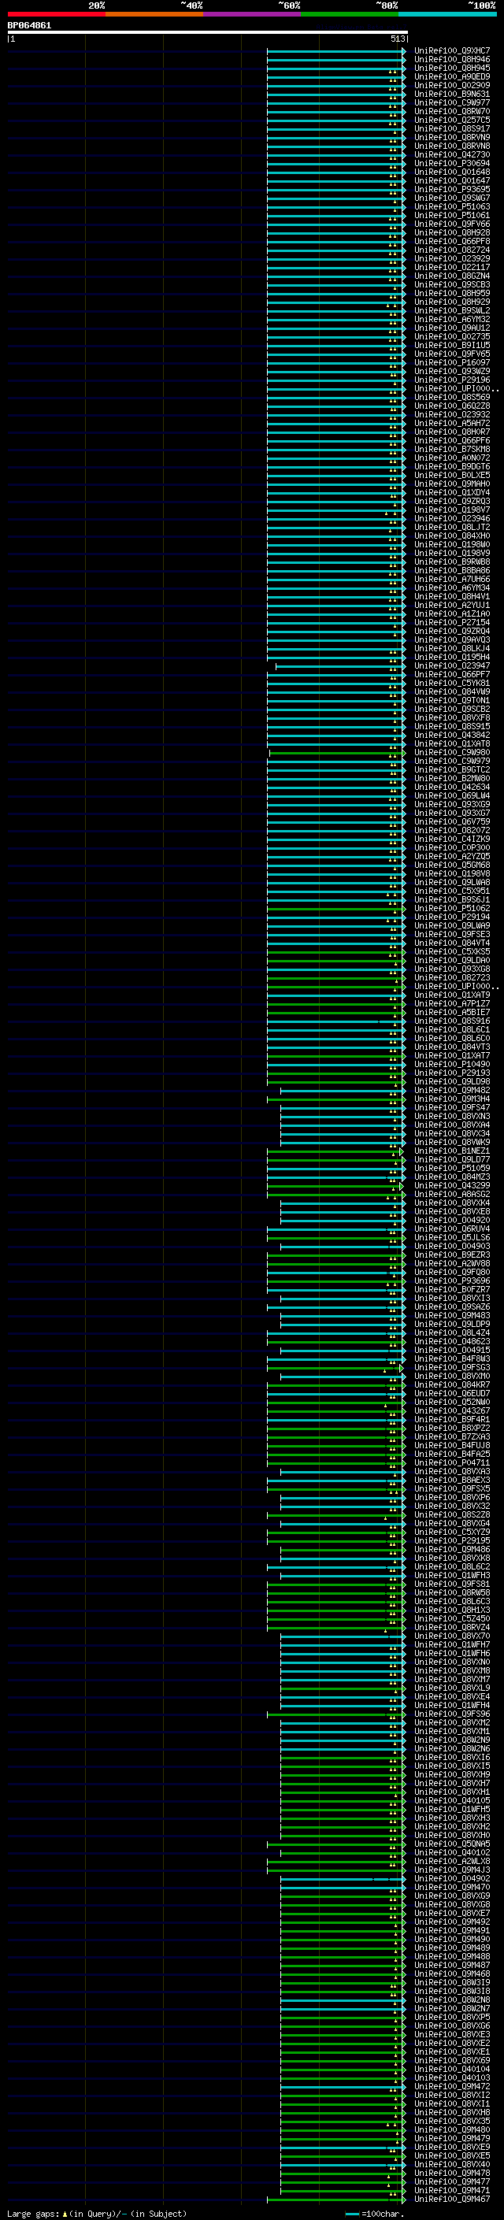Select subject label UniRef100_Q257C5
This screenshot has height=2220, width=504.
point(452,120)
